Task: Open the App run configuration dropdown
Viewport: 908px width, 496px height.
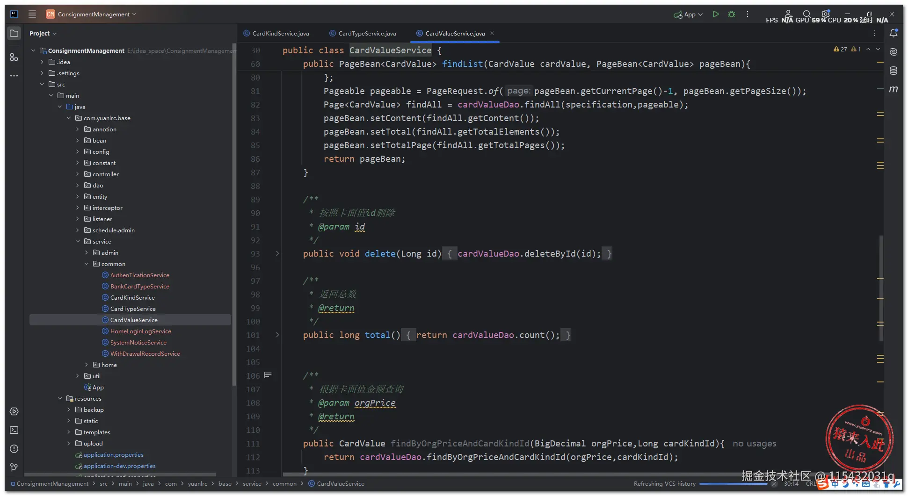Action: [x=689, y=14]
